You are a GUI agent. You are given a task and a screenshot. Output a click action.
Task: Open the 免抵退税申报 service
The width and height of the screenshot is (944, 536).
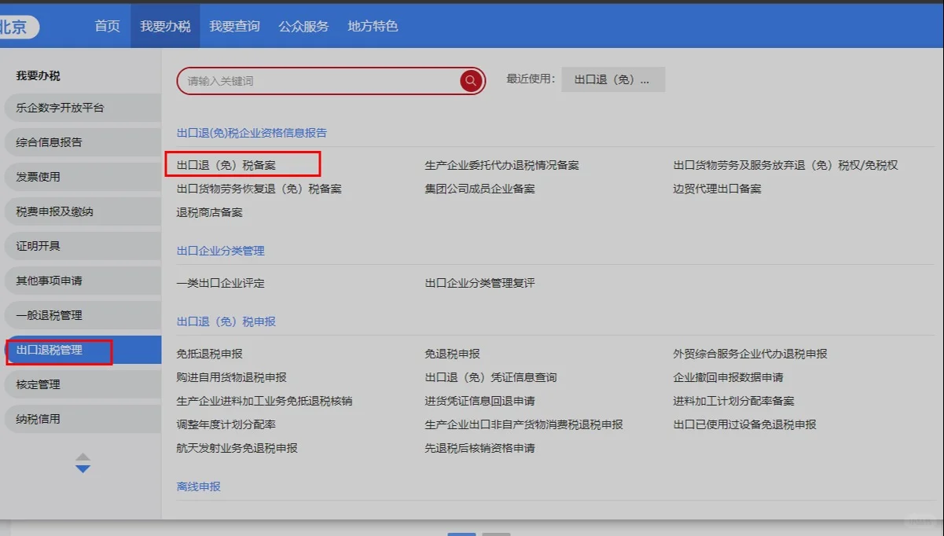(211, 352)
